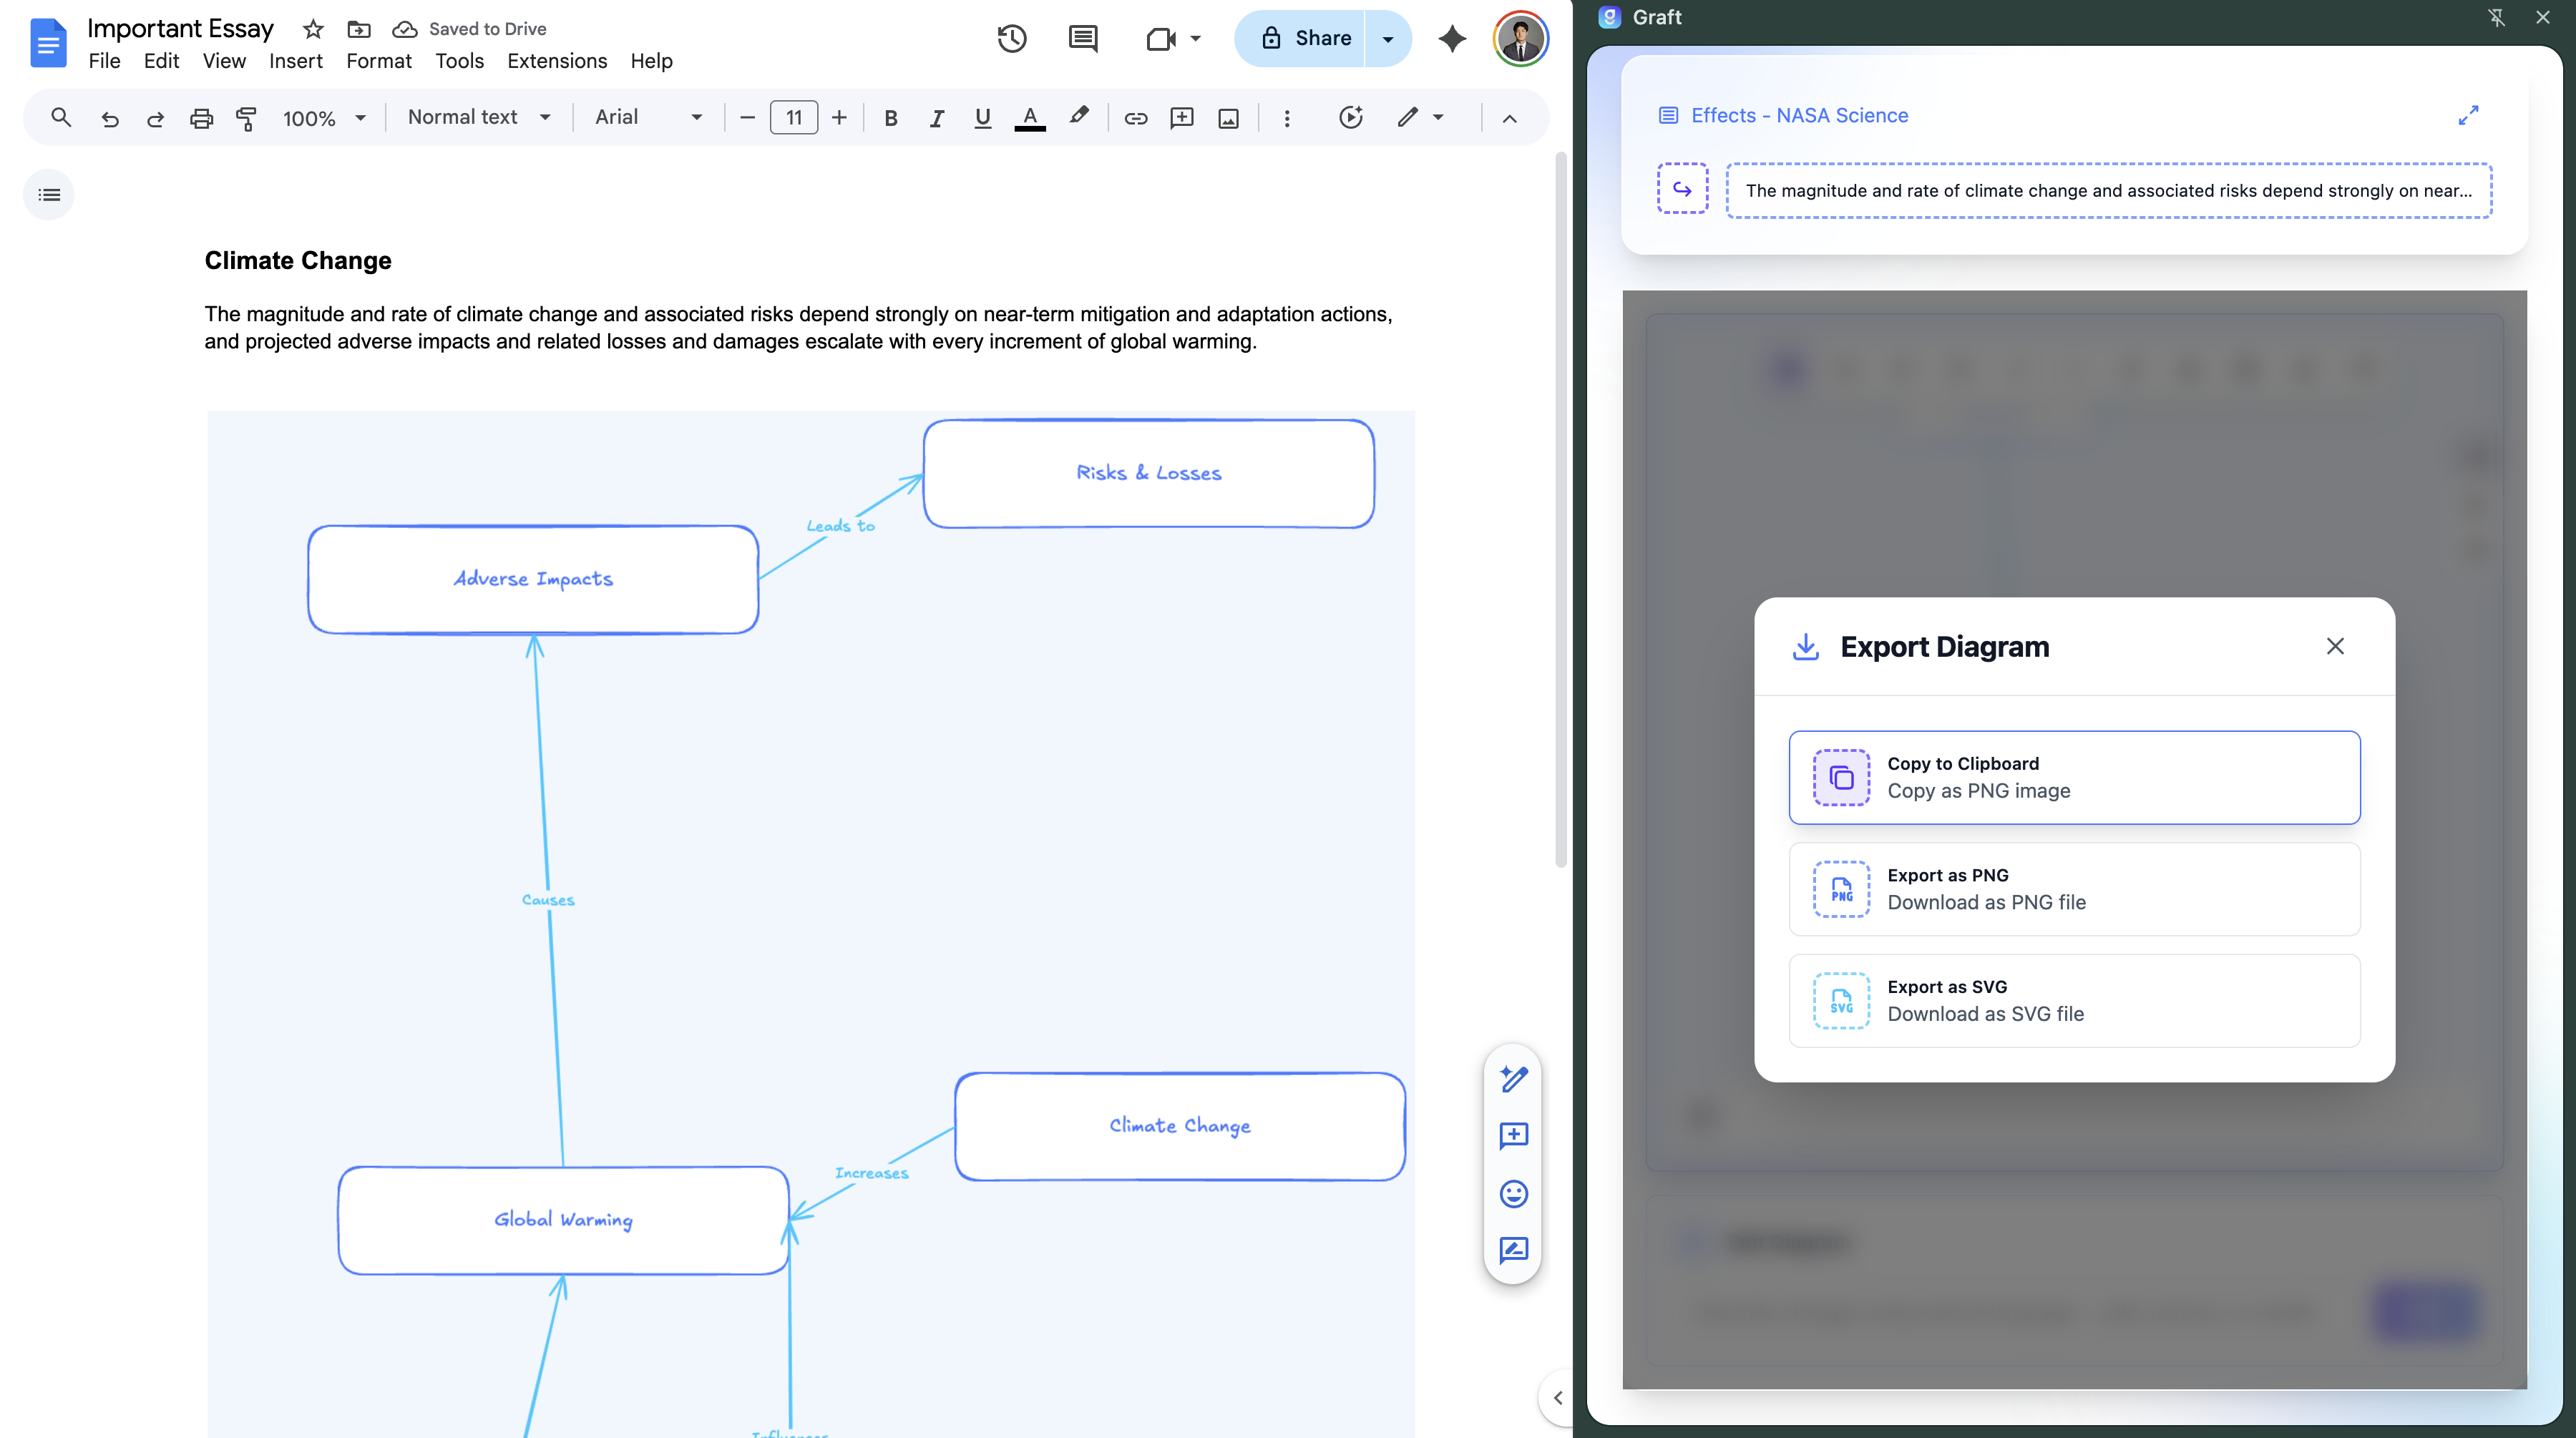The image size is (2576, 1438).
Task: Toggle bold formatting
Action: tap(890, 118)
